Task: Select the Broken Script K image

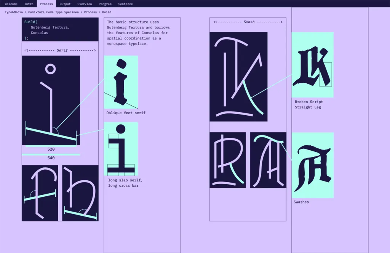Action: pyautogui.click(x=312, y=65)
